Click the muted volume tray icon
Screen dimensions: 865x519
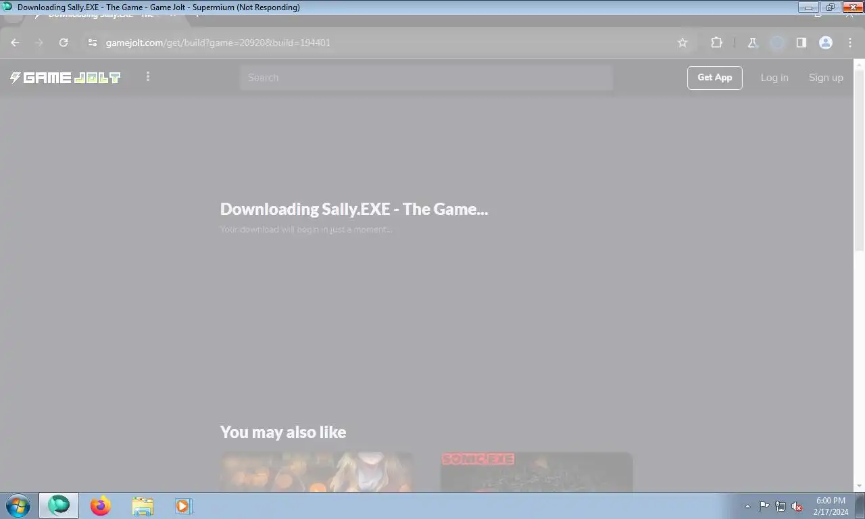tap(797, 506)
